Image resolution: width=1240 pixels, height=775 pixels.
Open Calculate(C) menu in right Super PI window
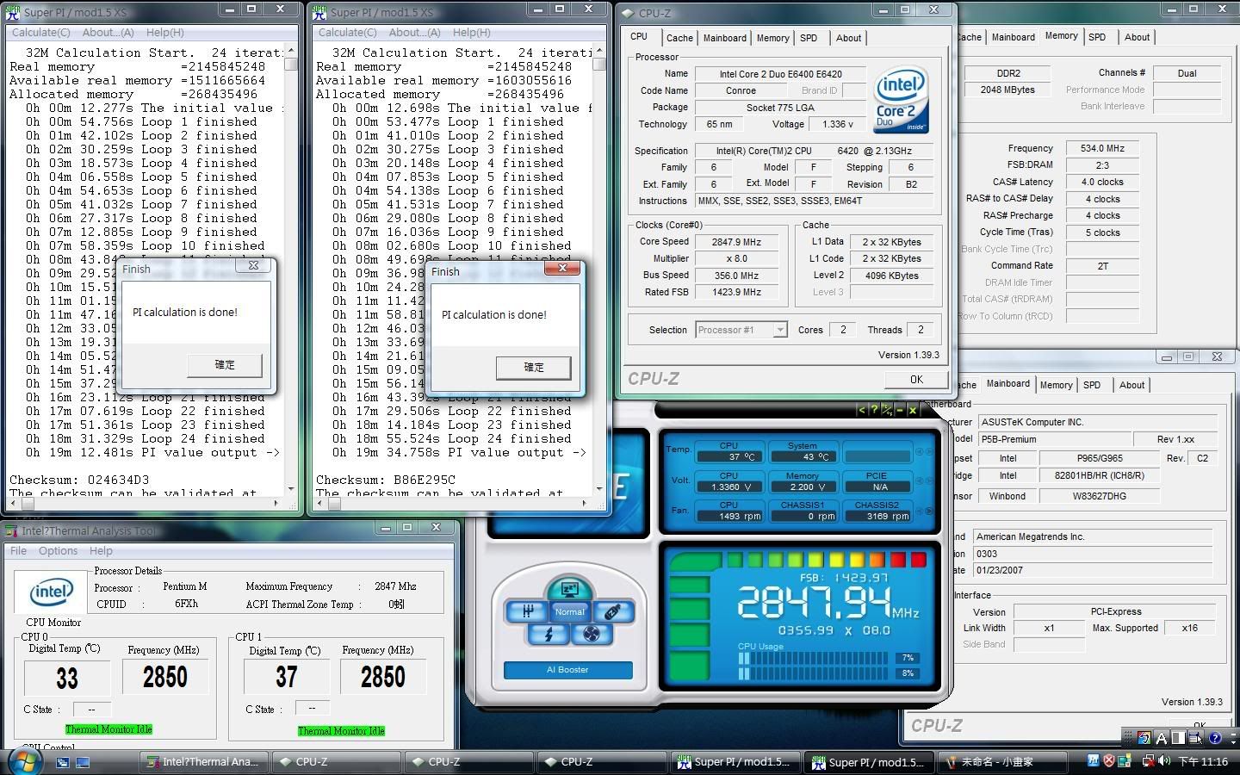[347, 32]
